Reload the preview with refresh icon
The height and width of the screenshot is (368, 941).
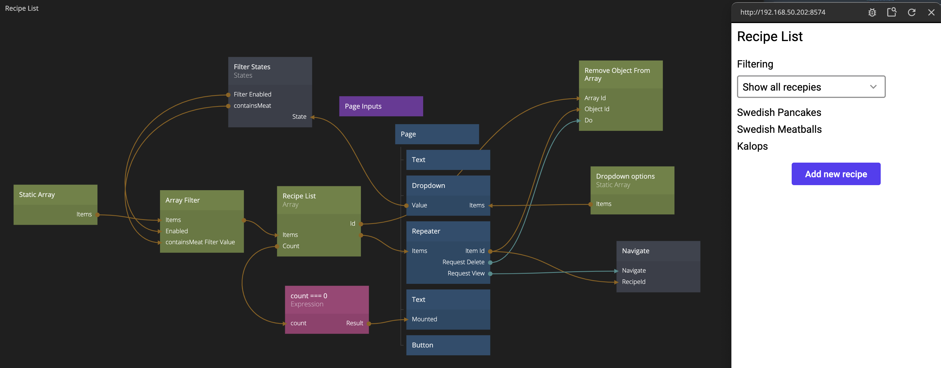pyautogui.click(x=911, y=12)
